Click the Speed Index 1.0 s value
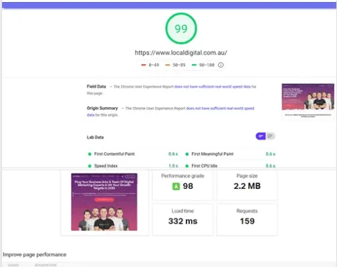 173,166
